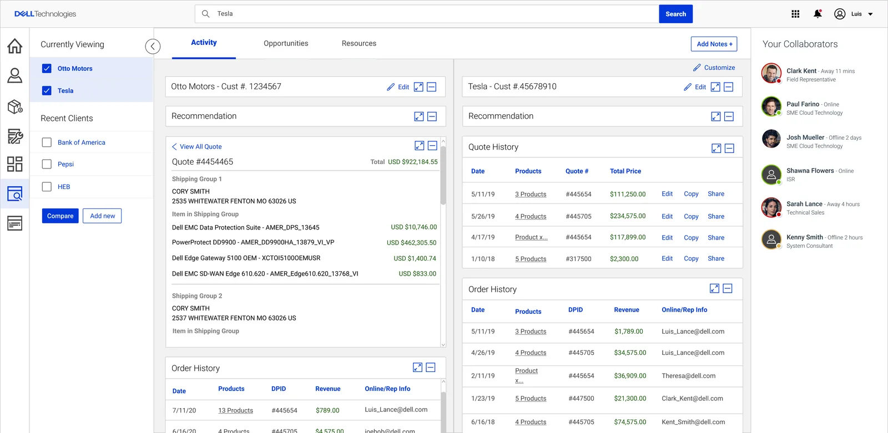Open 3 Products link in 5/11/19 quote
Image resolution: width=888 pixels, height=433 pixels.
(531, 195)
